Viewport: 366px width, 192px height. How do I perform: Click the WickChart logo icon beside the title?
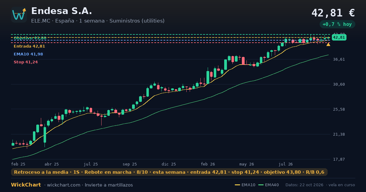19,15
